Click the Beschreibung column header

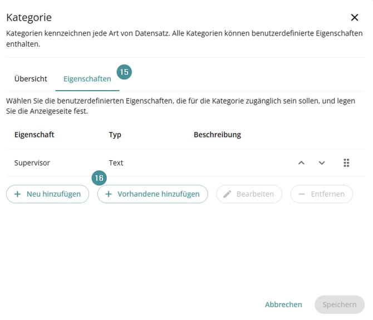[x=218, y=135]
